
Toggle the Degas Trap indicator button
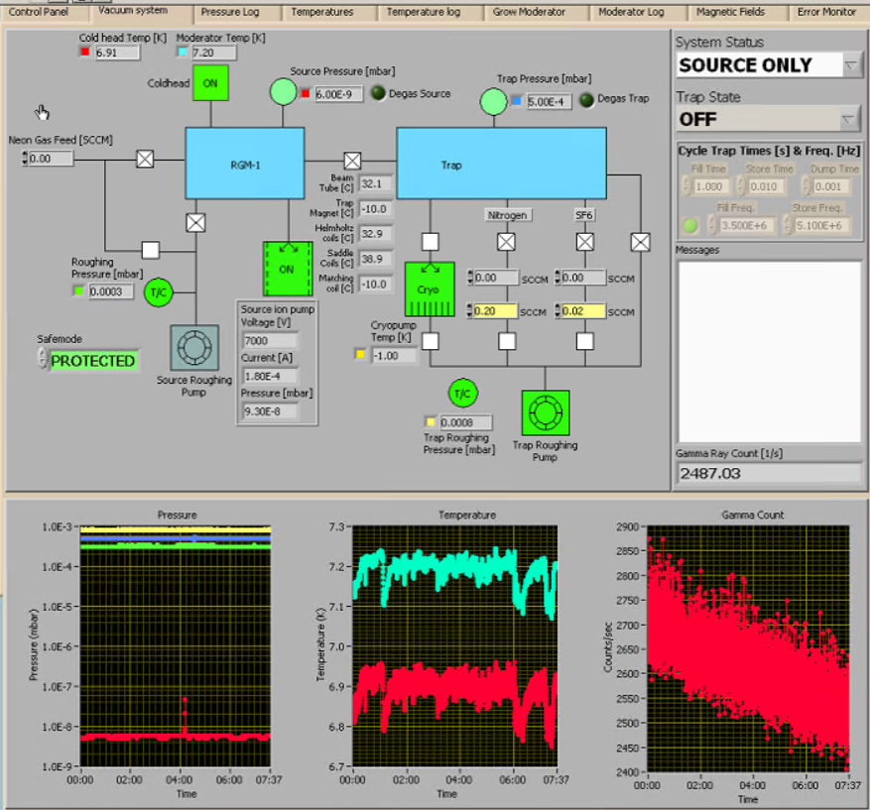[587, 100]
